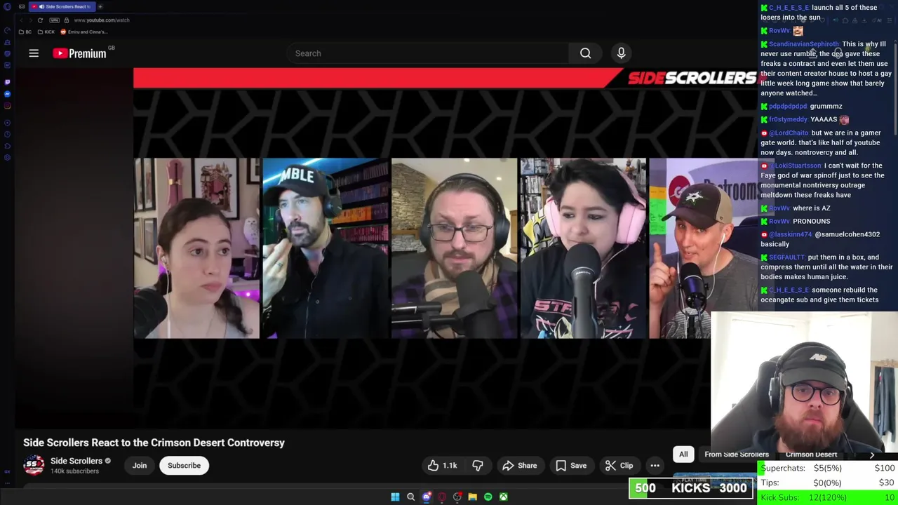Switch to the Side Scrollers React tab
This screenshot has height=505, width=898.
pyautogui.click(x=62, y=6)
